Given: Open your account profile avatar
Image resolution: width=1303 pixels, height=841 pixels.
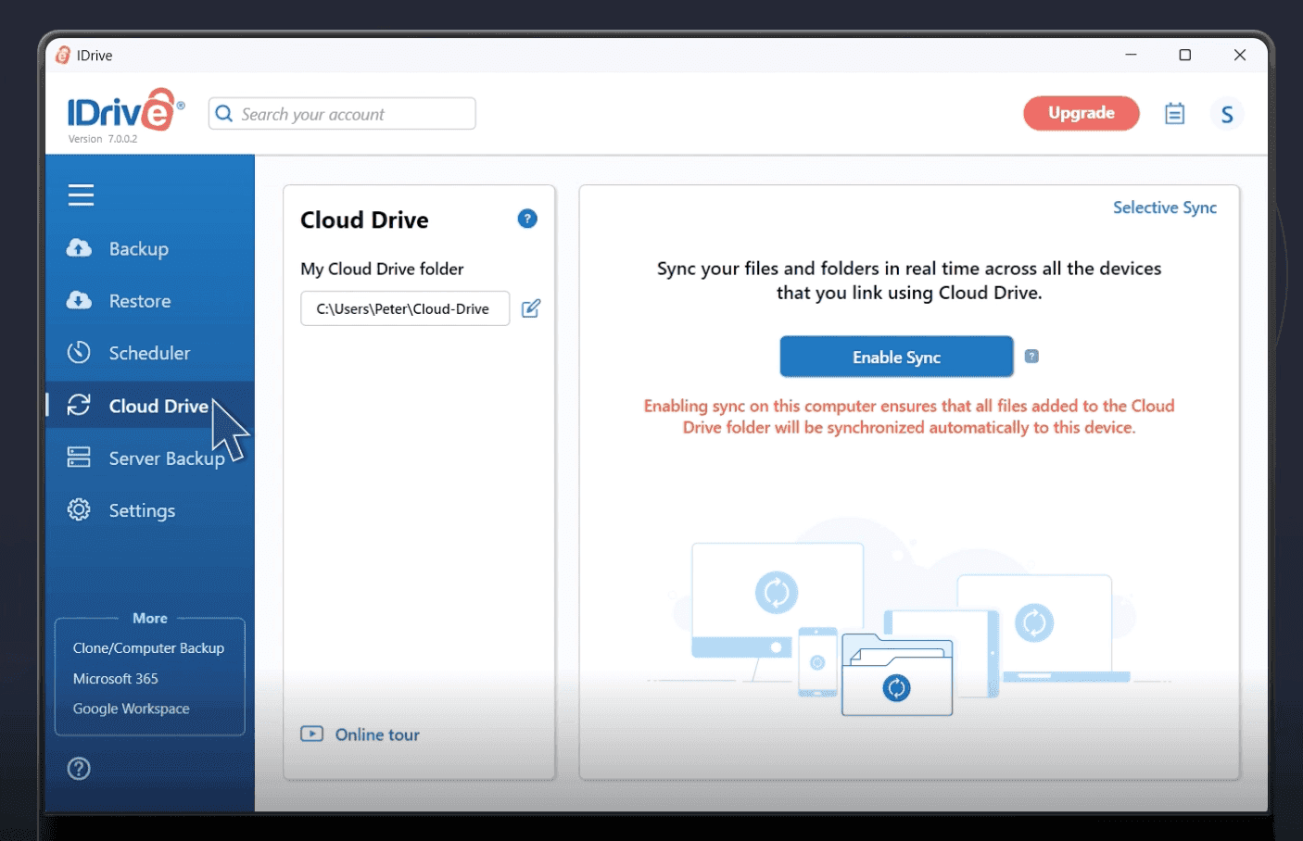Looking at the screenshot, I should (1227, 113).
